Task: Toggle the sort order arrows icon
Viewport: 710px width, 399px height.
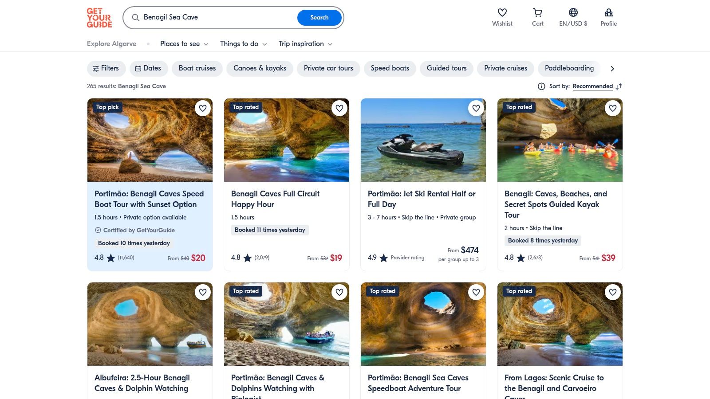Action: (619, 86)
